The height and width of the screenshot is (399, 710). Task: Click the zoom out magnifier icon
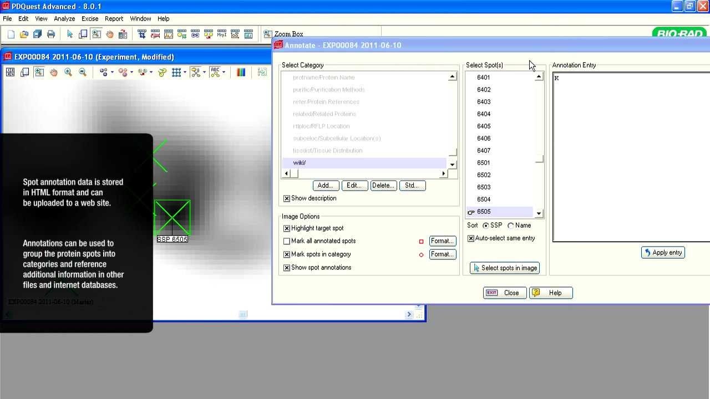83,72
